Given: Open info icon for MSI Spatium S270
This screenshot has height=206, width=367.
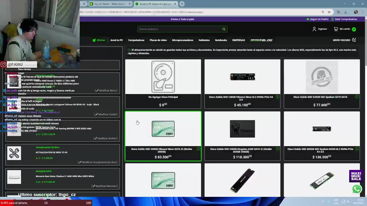Looking at the screenshot, I should click(x=357, y=97).
